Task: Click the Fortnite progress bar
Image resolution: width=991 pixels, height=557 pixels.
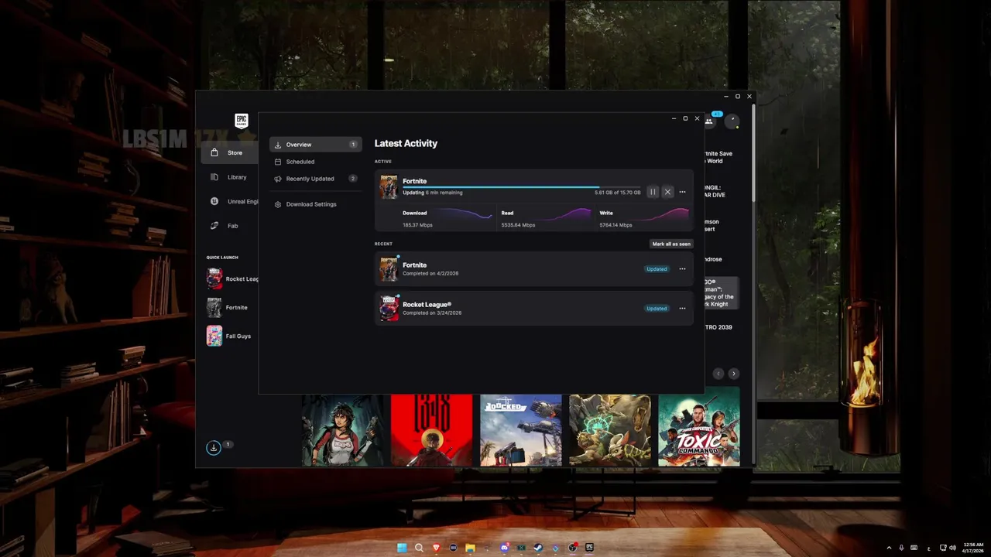Action: click(x=522, y=187)
